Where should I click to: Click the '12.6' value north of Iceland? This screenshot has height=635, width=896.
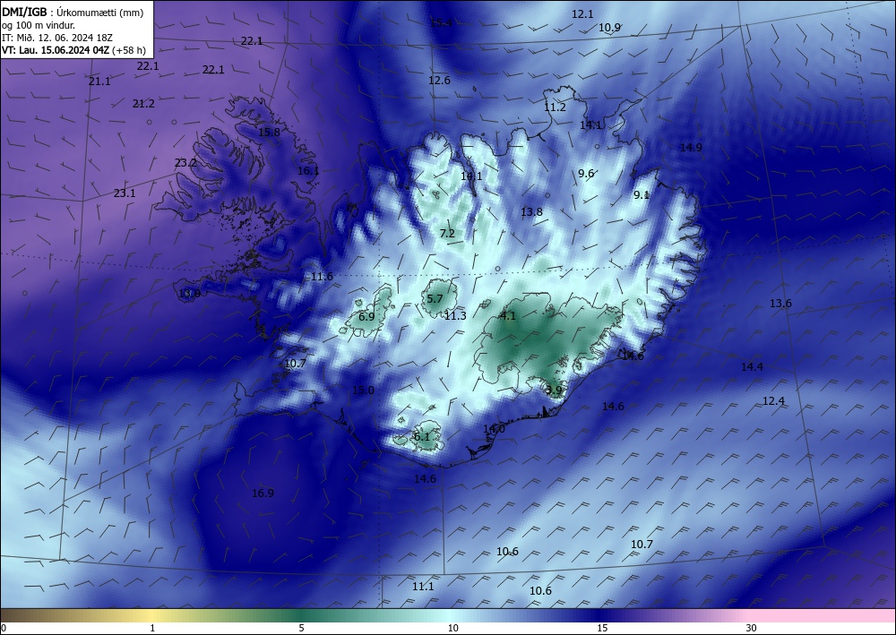[x=439, y=81]
